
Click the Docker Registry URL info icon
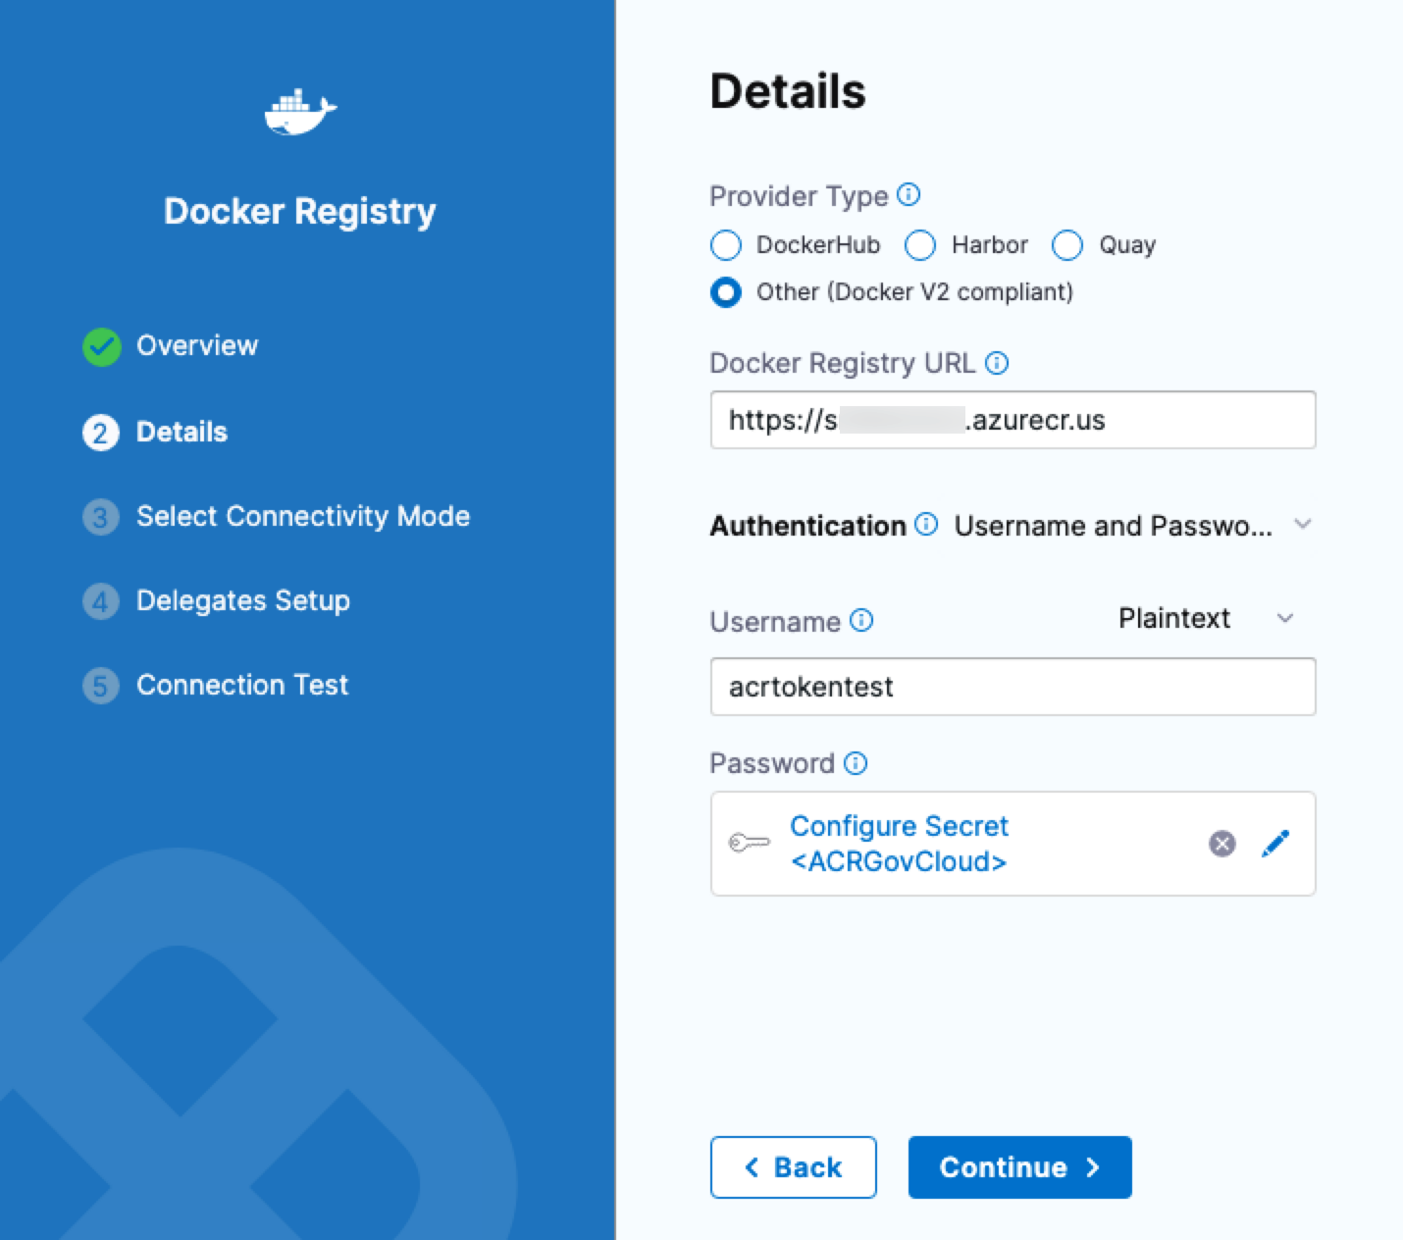point(997,364)
